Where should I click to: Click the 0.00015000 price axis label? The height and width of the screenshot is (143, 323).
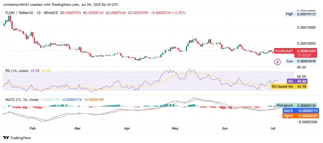306,27
